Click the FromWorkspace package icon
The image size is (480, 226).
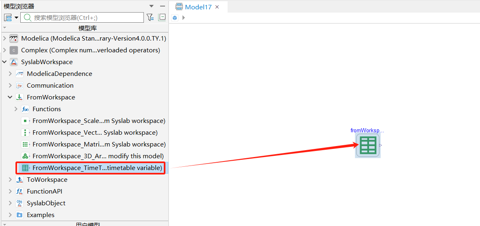(x=20, y=97)
